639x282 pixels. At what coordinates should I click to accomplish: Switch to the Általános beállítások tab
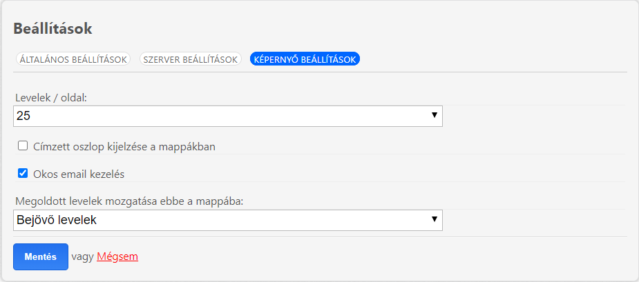[73, 59]
